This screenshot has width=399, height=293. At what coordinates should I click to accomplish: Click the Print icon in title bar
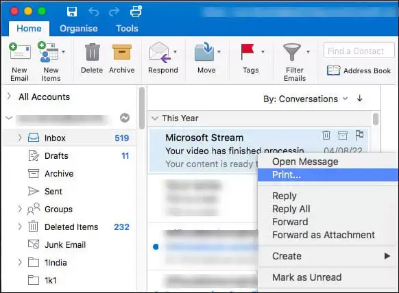tap(136, 12)
